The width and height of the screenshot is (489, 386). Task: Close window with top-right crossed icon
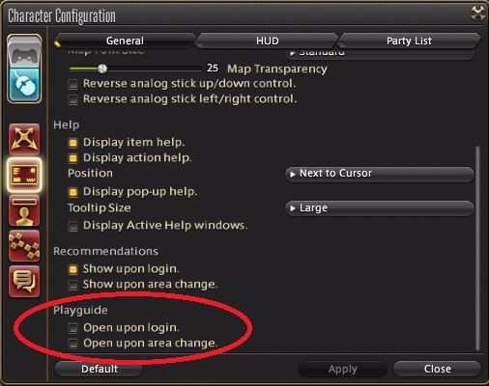click(x=477, y=14)
